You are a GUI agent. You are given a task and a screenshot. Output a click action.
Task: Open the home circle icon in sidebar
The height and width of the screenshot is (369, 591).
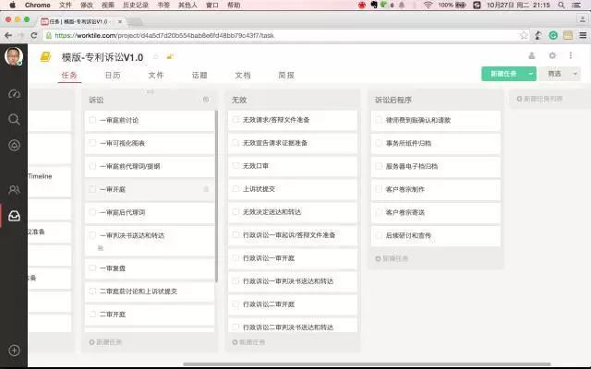click(15, 145)
